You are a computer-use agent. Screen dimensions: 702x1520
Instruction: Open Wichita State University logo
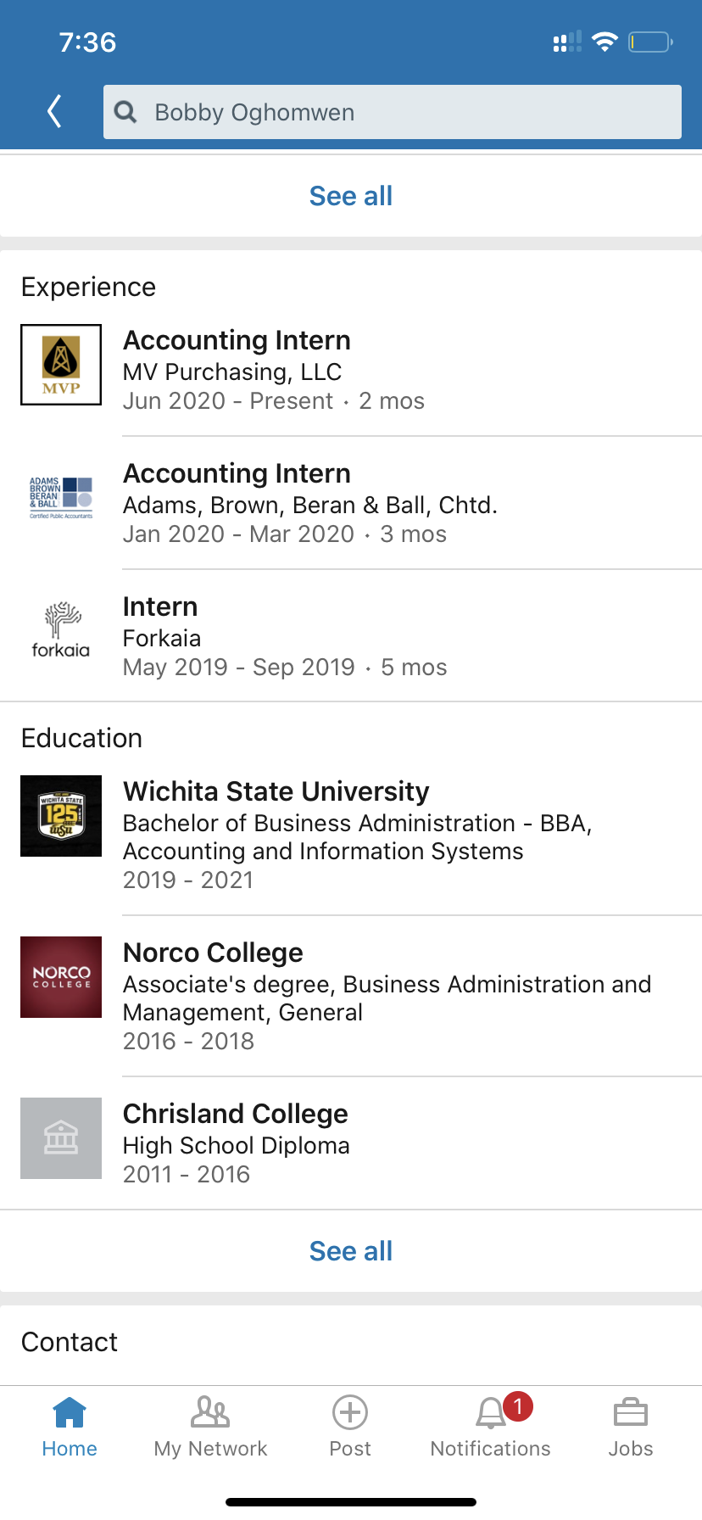[x=61, y=816]
